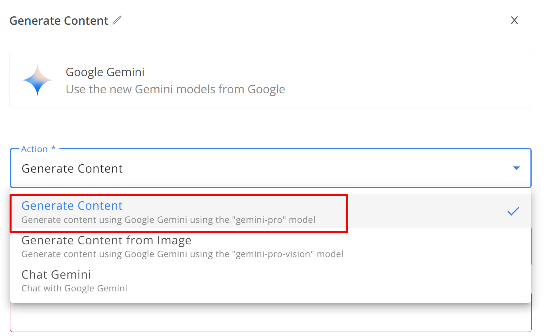Click the gemini-pro-vision model description text
The width and height of the screenshot is (544, 336).
pyautogui.click(x=182, y=254)
